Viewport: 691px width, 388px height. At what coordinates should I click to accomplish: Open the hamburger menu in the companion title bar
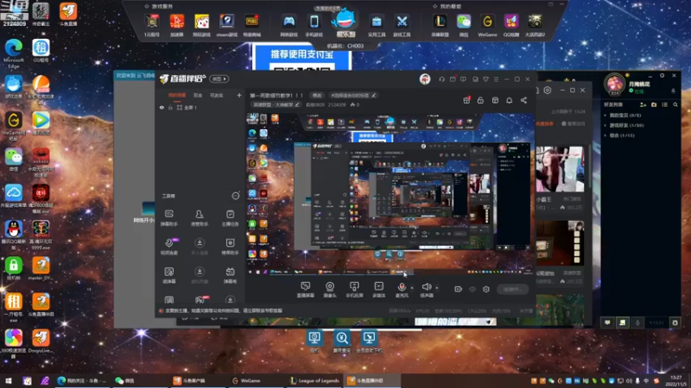click(496, 79)
